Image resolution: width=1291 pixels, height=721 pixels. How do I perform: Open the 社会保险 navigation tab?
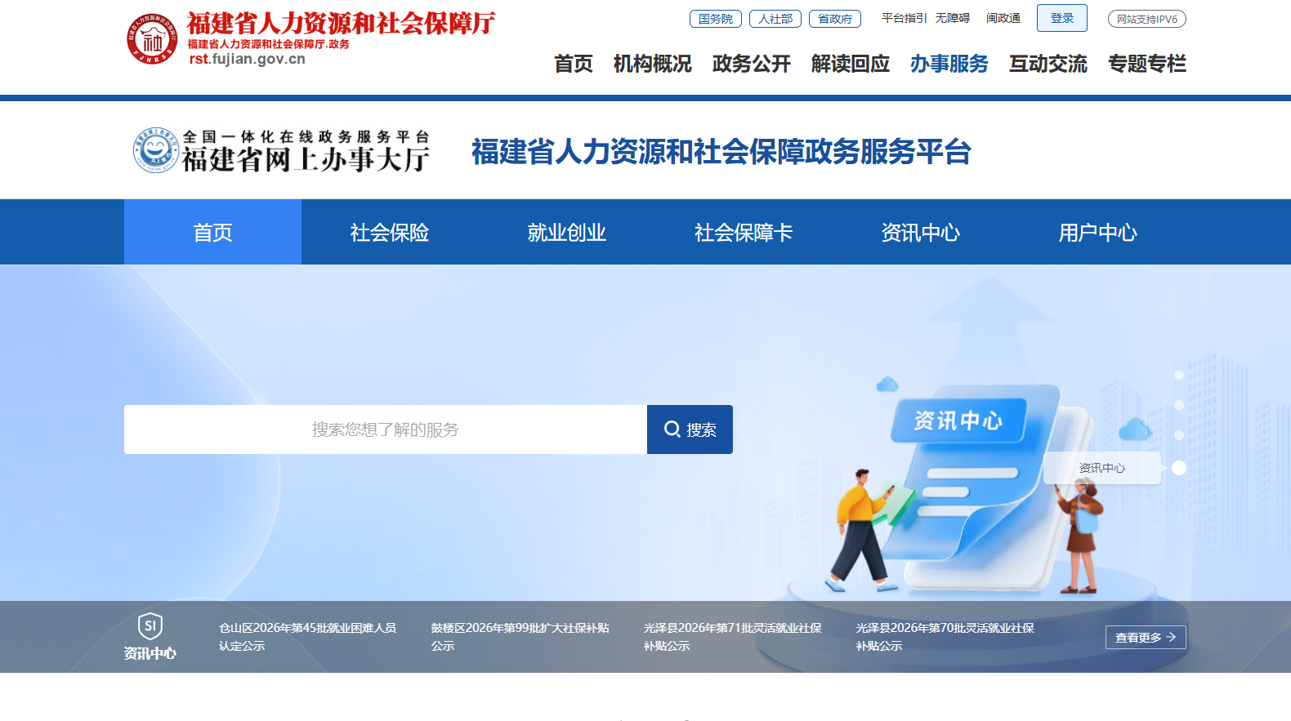click(x=390, y=233)
